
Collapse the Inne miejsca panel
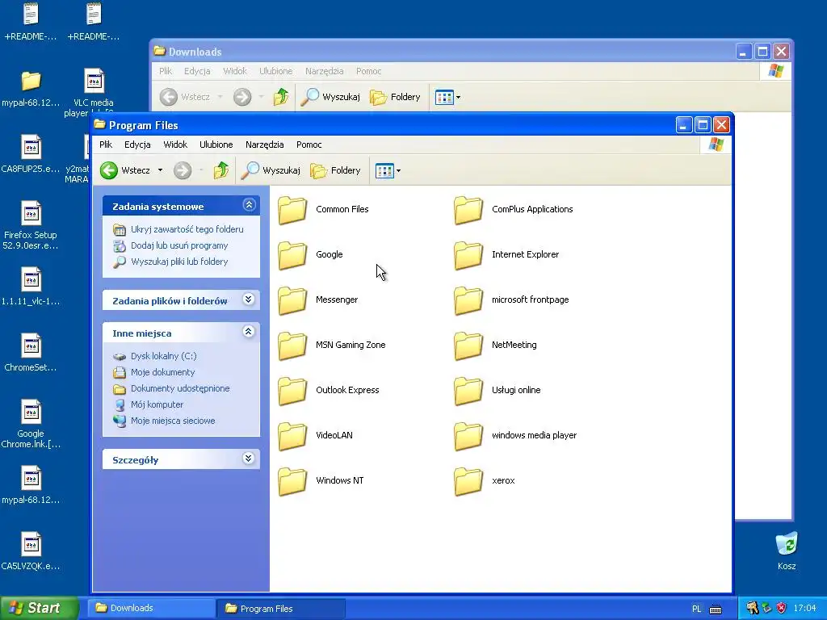[x=249, y=332]
